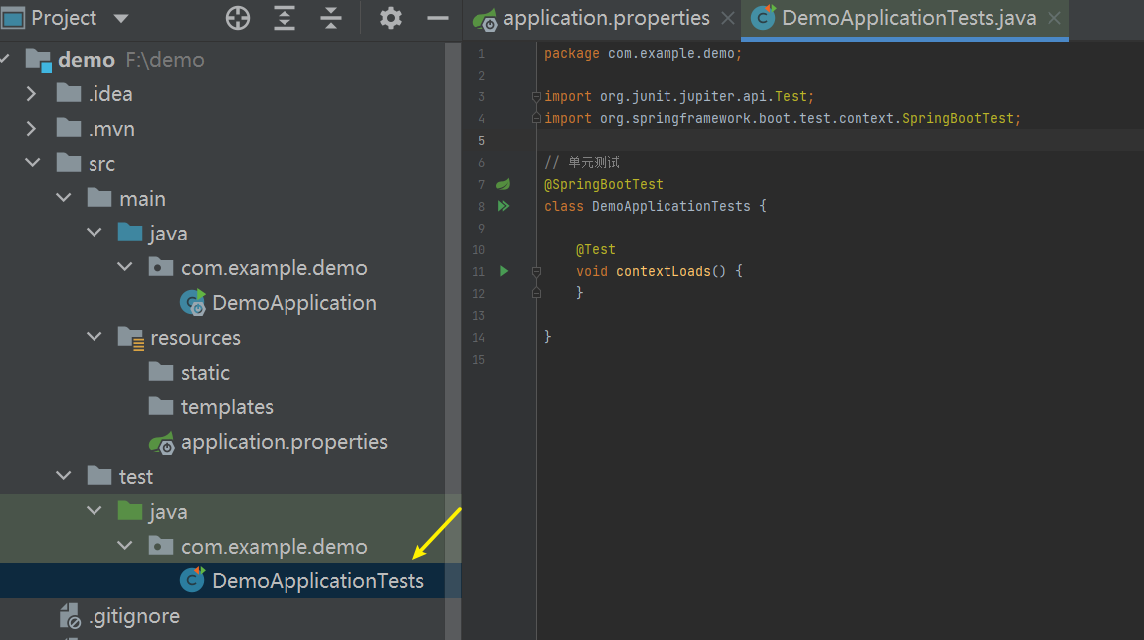Click the Expand All toolbar icon

tap(285, 18)
